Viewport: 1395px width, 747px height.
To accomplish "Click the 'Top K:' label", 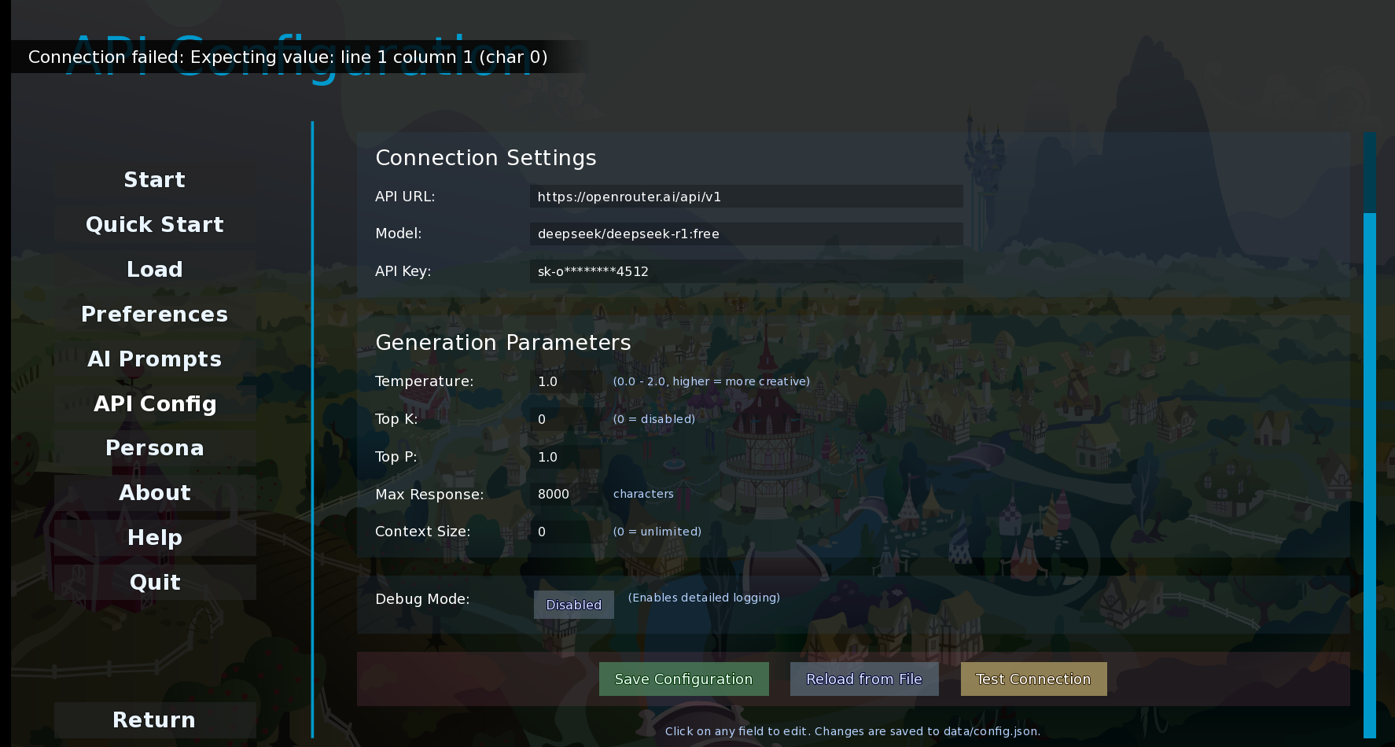I will pos(396,419).
